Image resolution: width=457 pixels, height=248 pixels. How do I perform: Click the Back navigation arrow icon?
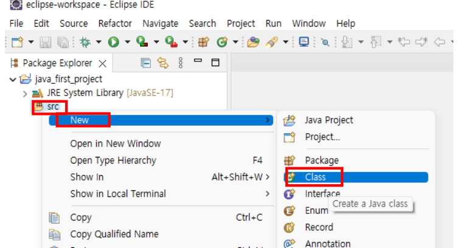[439, 42]
